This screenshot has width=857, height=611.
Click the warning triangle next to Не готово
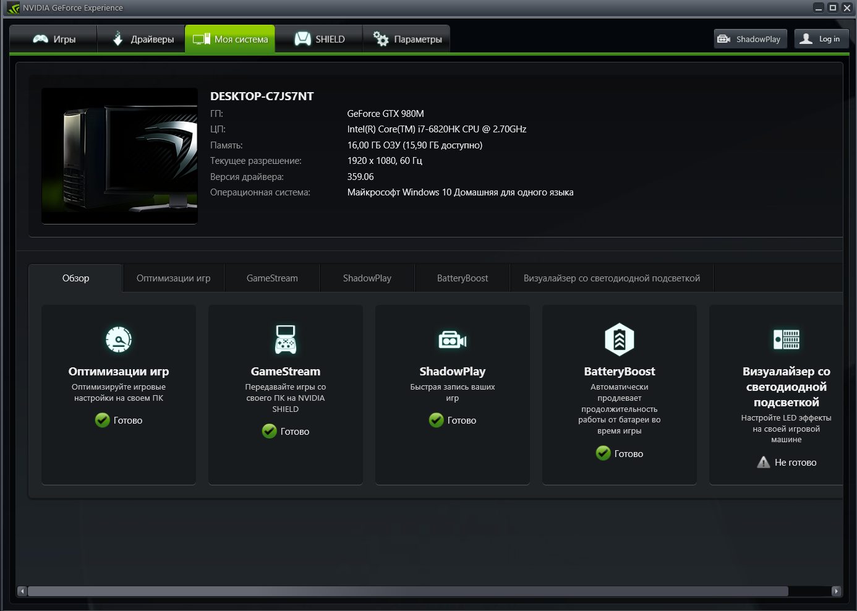pyautogui.click(x=764, y=463)
